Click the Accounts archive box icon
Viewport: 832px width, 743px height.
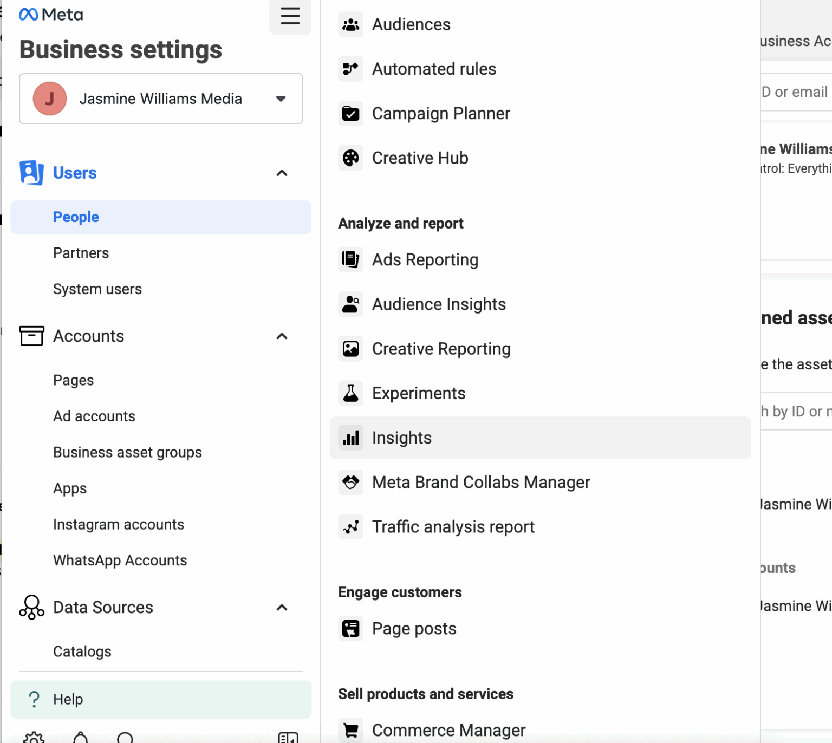[x=31, y=336]
